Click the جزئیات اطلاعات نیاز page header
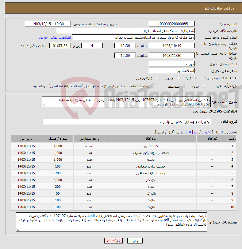 219,8
